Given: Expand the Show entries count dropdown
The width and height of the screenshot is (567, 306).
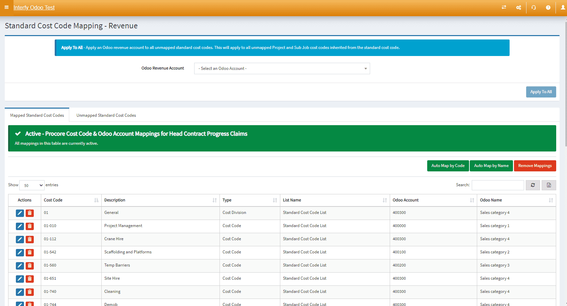Looking at the screenshot, I should point(32,185).
